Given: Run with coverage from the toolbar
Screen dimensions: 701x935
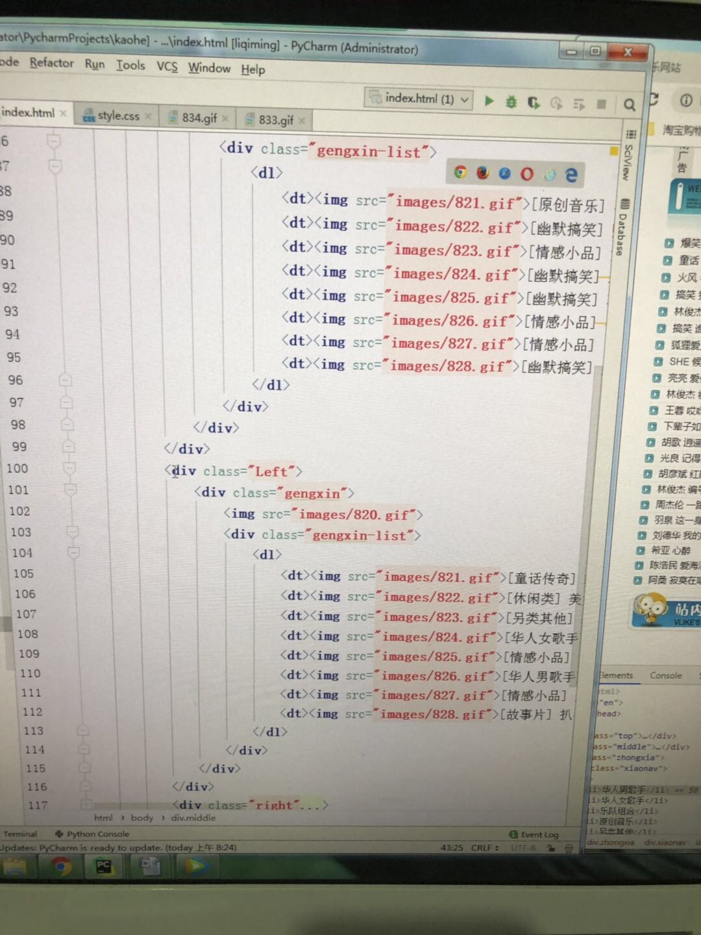Looking at the screenshot, I should (534, 103).
